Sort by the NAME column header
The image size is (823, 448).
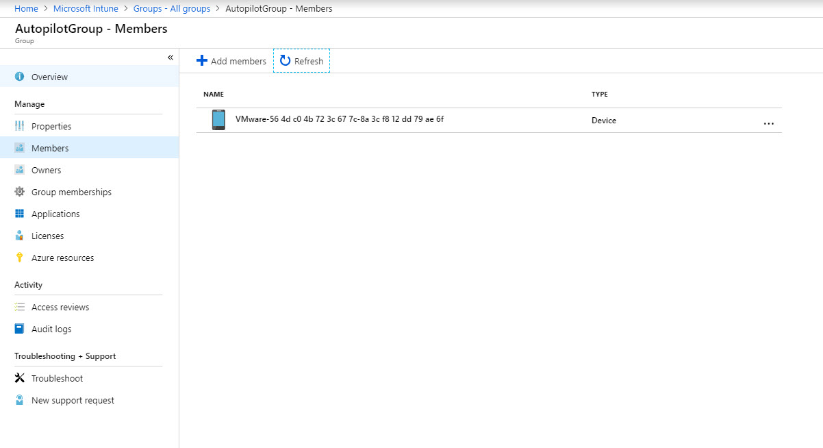click(214, 95)
